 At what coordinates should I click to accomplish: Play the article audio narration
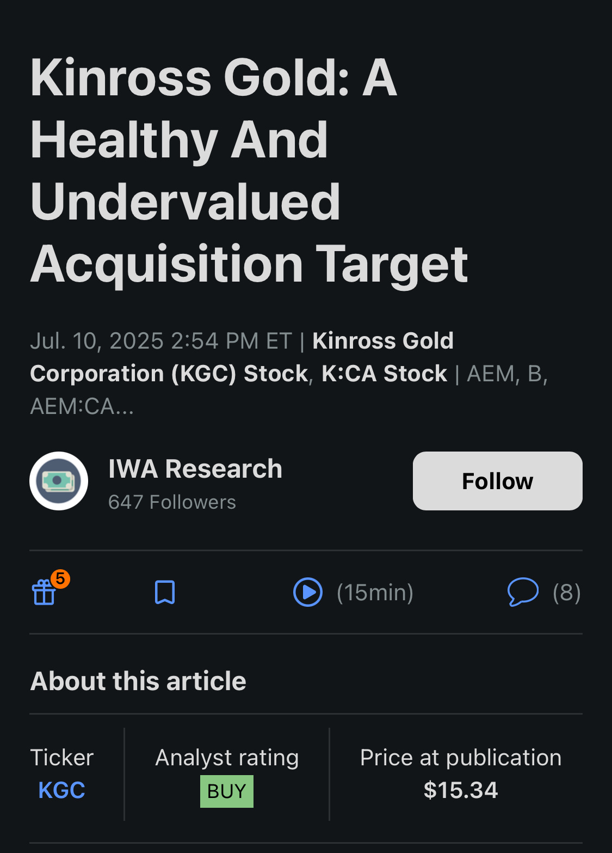[308, 592]
